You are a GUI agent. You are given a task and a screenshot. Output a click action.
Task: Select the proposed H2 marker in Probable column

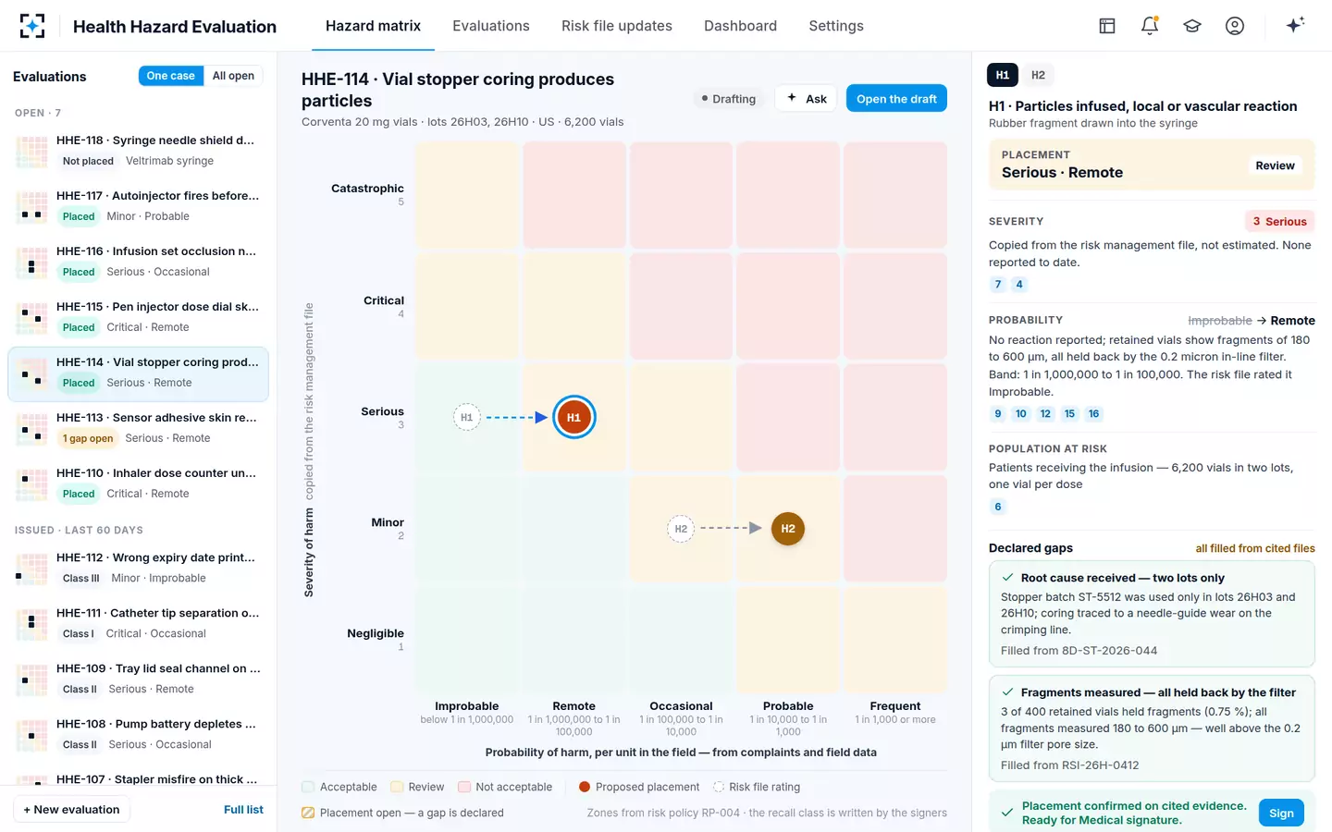[788, 529]
